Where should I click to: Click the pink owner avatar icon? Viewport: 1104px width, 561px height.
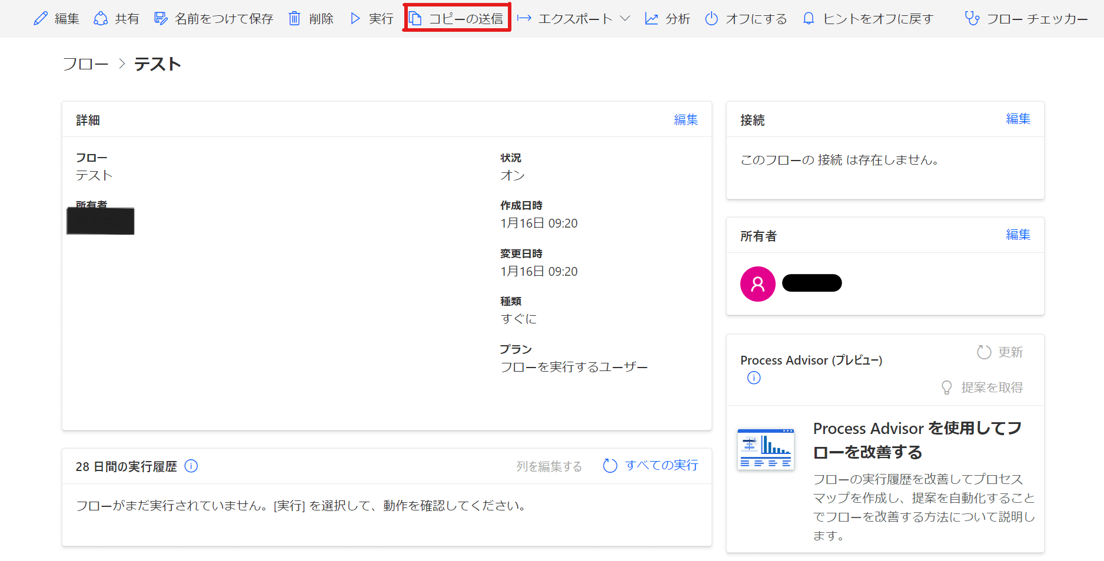pos(758,284)
